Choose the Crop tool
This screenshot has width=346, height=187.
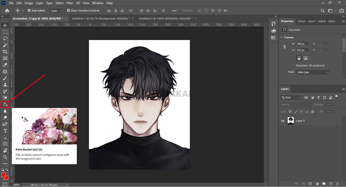tap(5, 52)
